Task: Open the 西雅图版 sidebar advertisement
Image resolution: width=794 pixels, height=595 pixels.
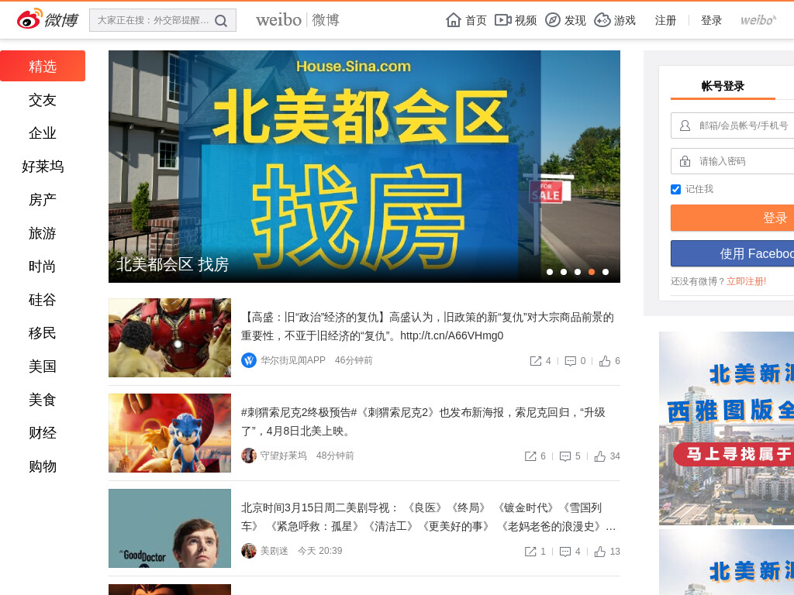Action: pos(727,428)
